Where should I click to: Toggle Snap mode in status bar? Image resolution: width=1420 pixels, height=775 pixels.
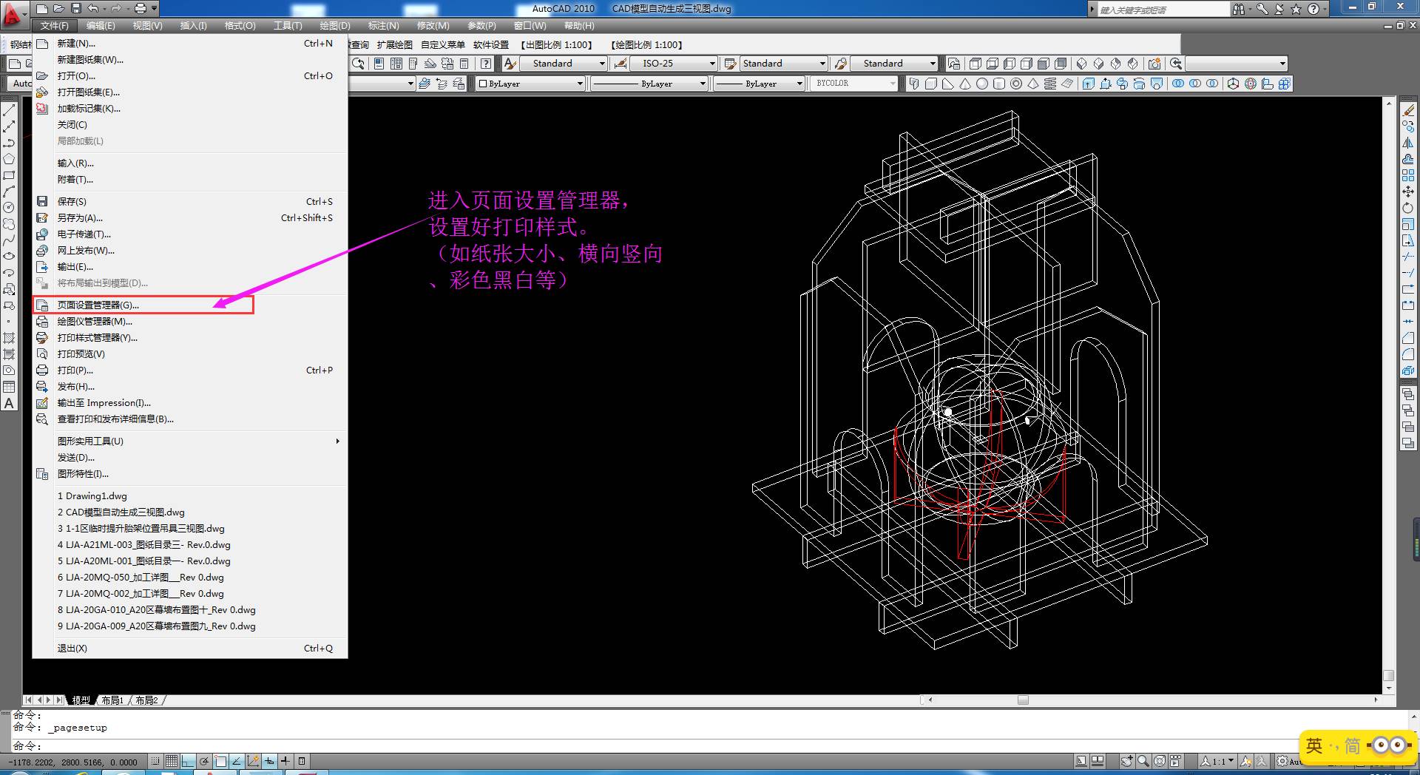click(155, 761)
